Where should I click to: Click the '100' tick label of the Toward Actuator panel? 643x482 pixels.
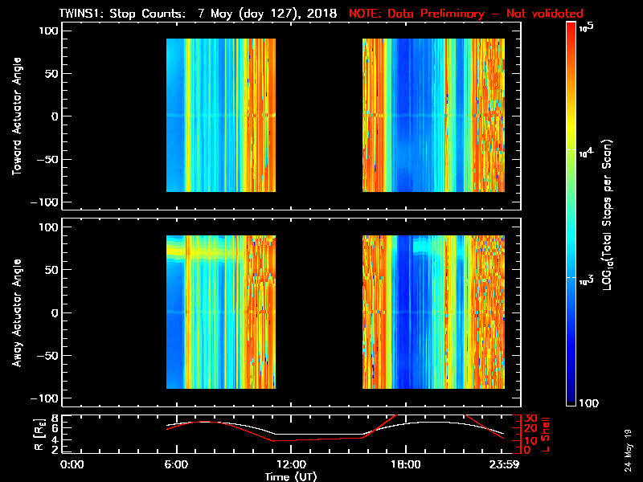coord(48,31)
